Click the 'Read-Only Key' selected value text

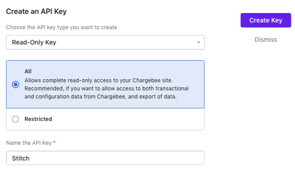[34, 42]
